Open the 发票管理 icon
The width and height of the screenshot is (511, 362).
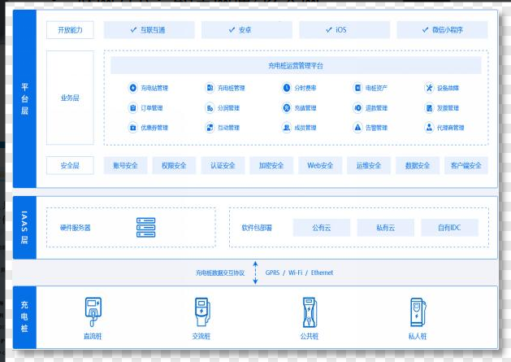pyautogui.click(x=429, y=107)
